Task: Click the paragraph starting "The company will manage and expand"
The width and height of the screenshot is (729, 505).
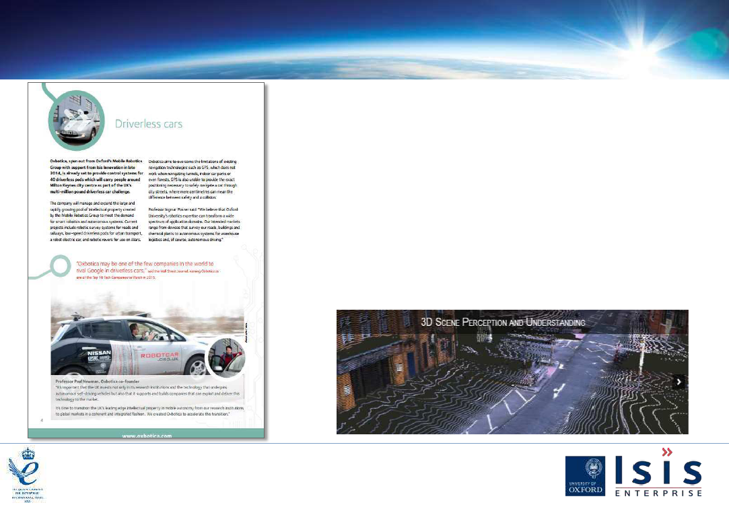Action: click(x=96, y=222)
